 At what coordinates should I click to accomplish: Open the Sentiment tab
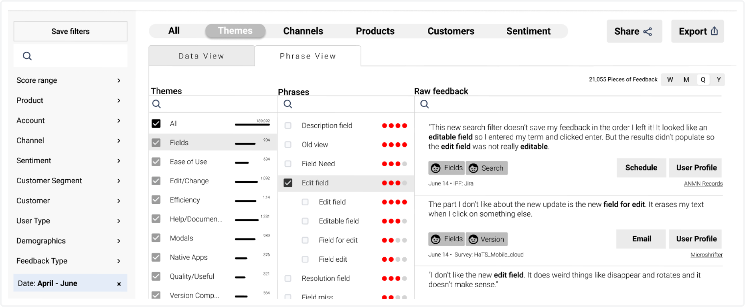click(x=528, y=31)
